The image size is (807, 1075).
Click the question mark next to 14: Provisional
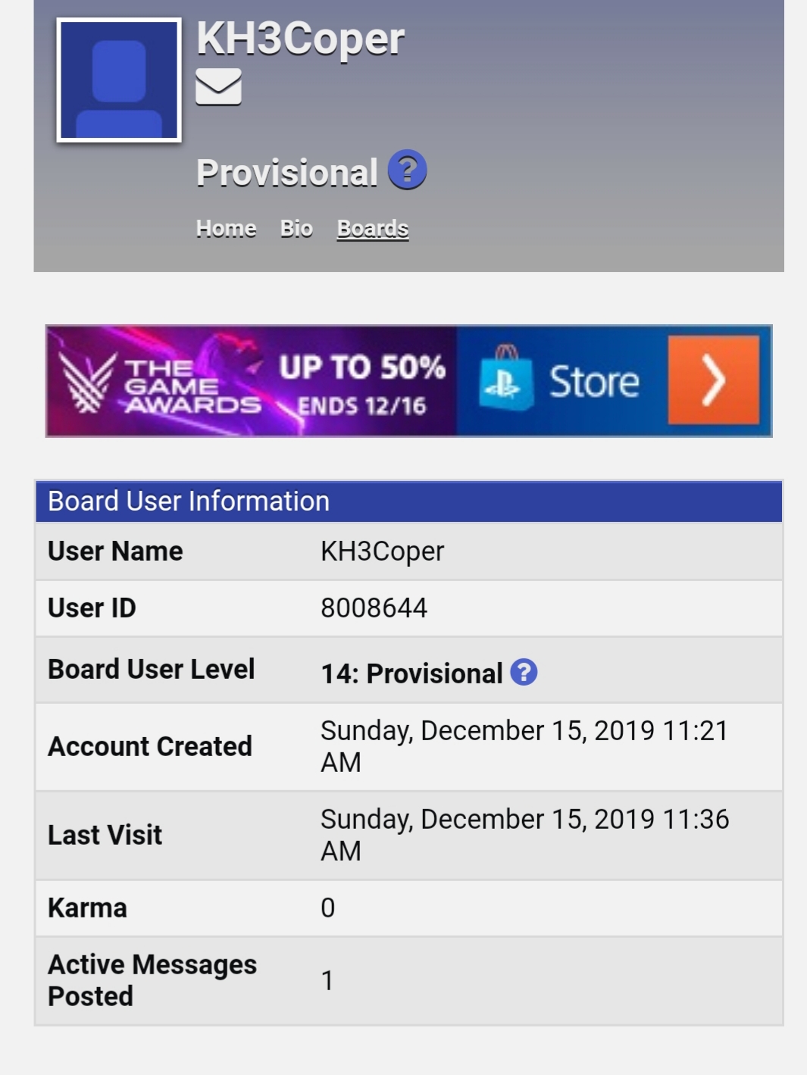524,672
